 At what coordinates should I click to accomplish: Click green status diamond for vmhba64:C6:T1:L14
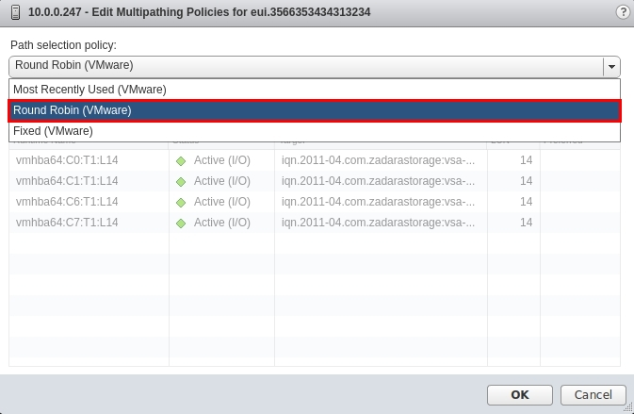pos(181,202)
